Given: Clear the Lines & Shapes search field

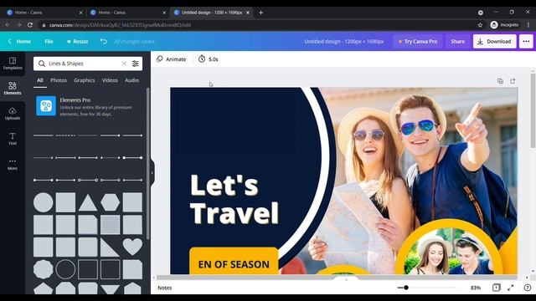Looking at the screenshot, I should 124,64.
